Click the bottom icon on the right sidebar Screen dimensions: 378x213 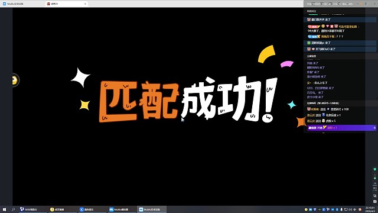click(375, 201)
